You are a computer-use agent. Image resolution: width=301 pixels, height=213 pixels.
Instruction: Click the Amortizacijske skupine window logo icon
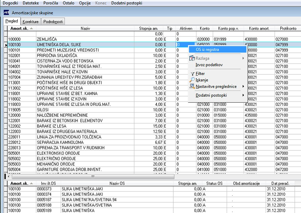pos(6,13)
